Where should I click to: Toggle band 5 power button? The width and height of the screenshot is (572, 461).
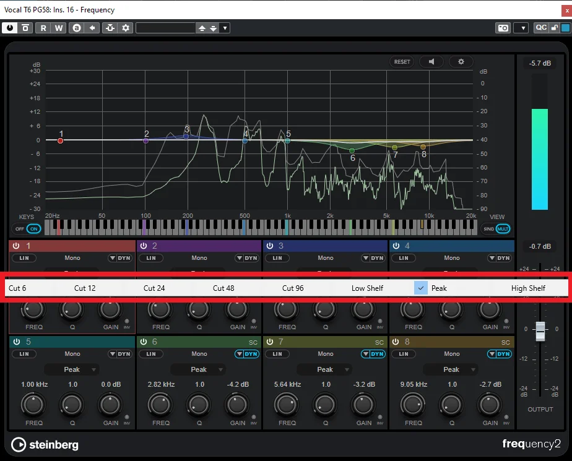click(x=17, y=342)
